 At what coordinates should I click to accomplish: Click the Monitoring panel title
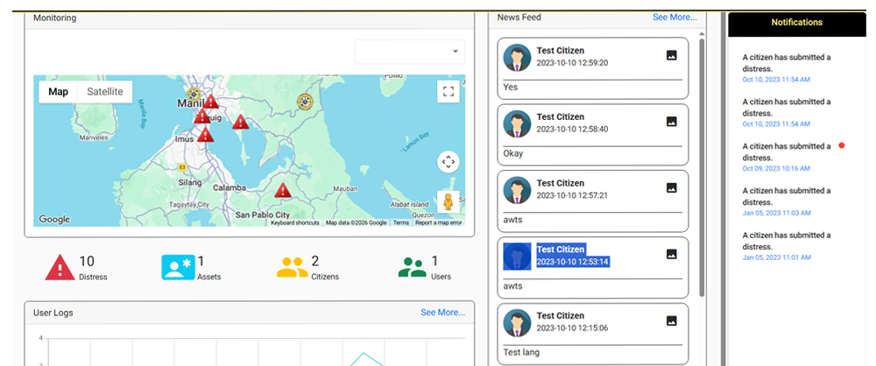(x=54, y=18)
